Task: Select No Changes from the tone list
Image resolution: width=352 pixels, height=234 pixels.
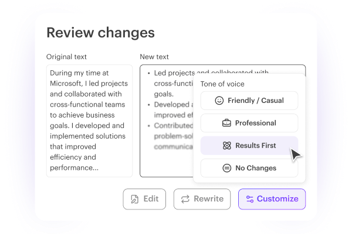Action: [x=249, y=168]
